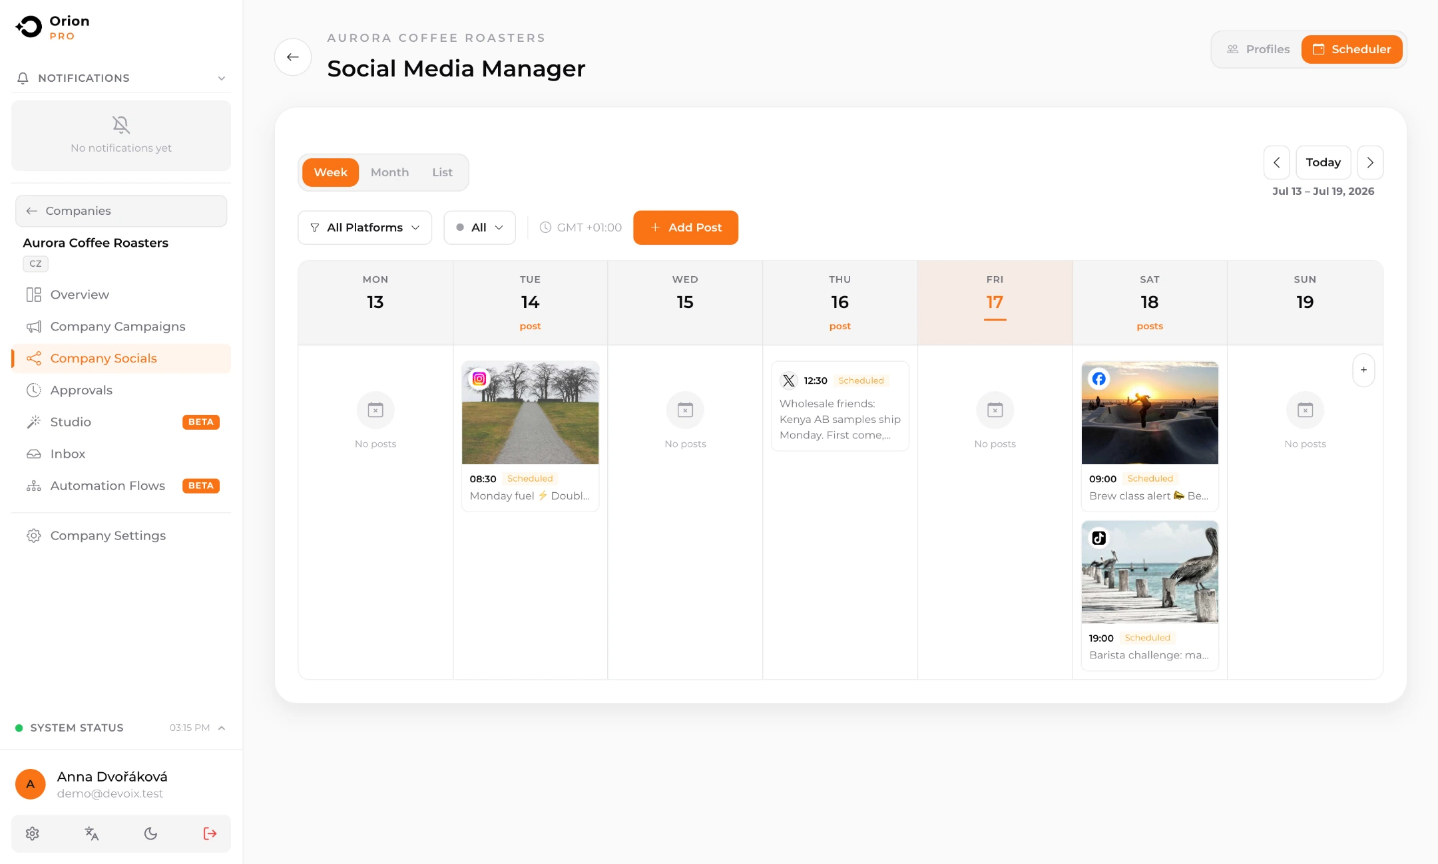Open the Wholesale friends post text
Viewport: 1438px width, 864px height.
[840, 420]
